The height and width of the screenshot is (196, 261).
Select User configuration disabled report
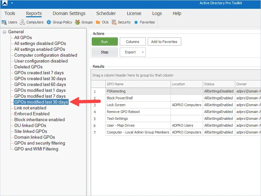[x=41, y=61]
